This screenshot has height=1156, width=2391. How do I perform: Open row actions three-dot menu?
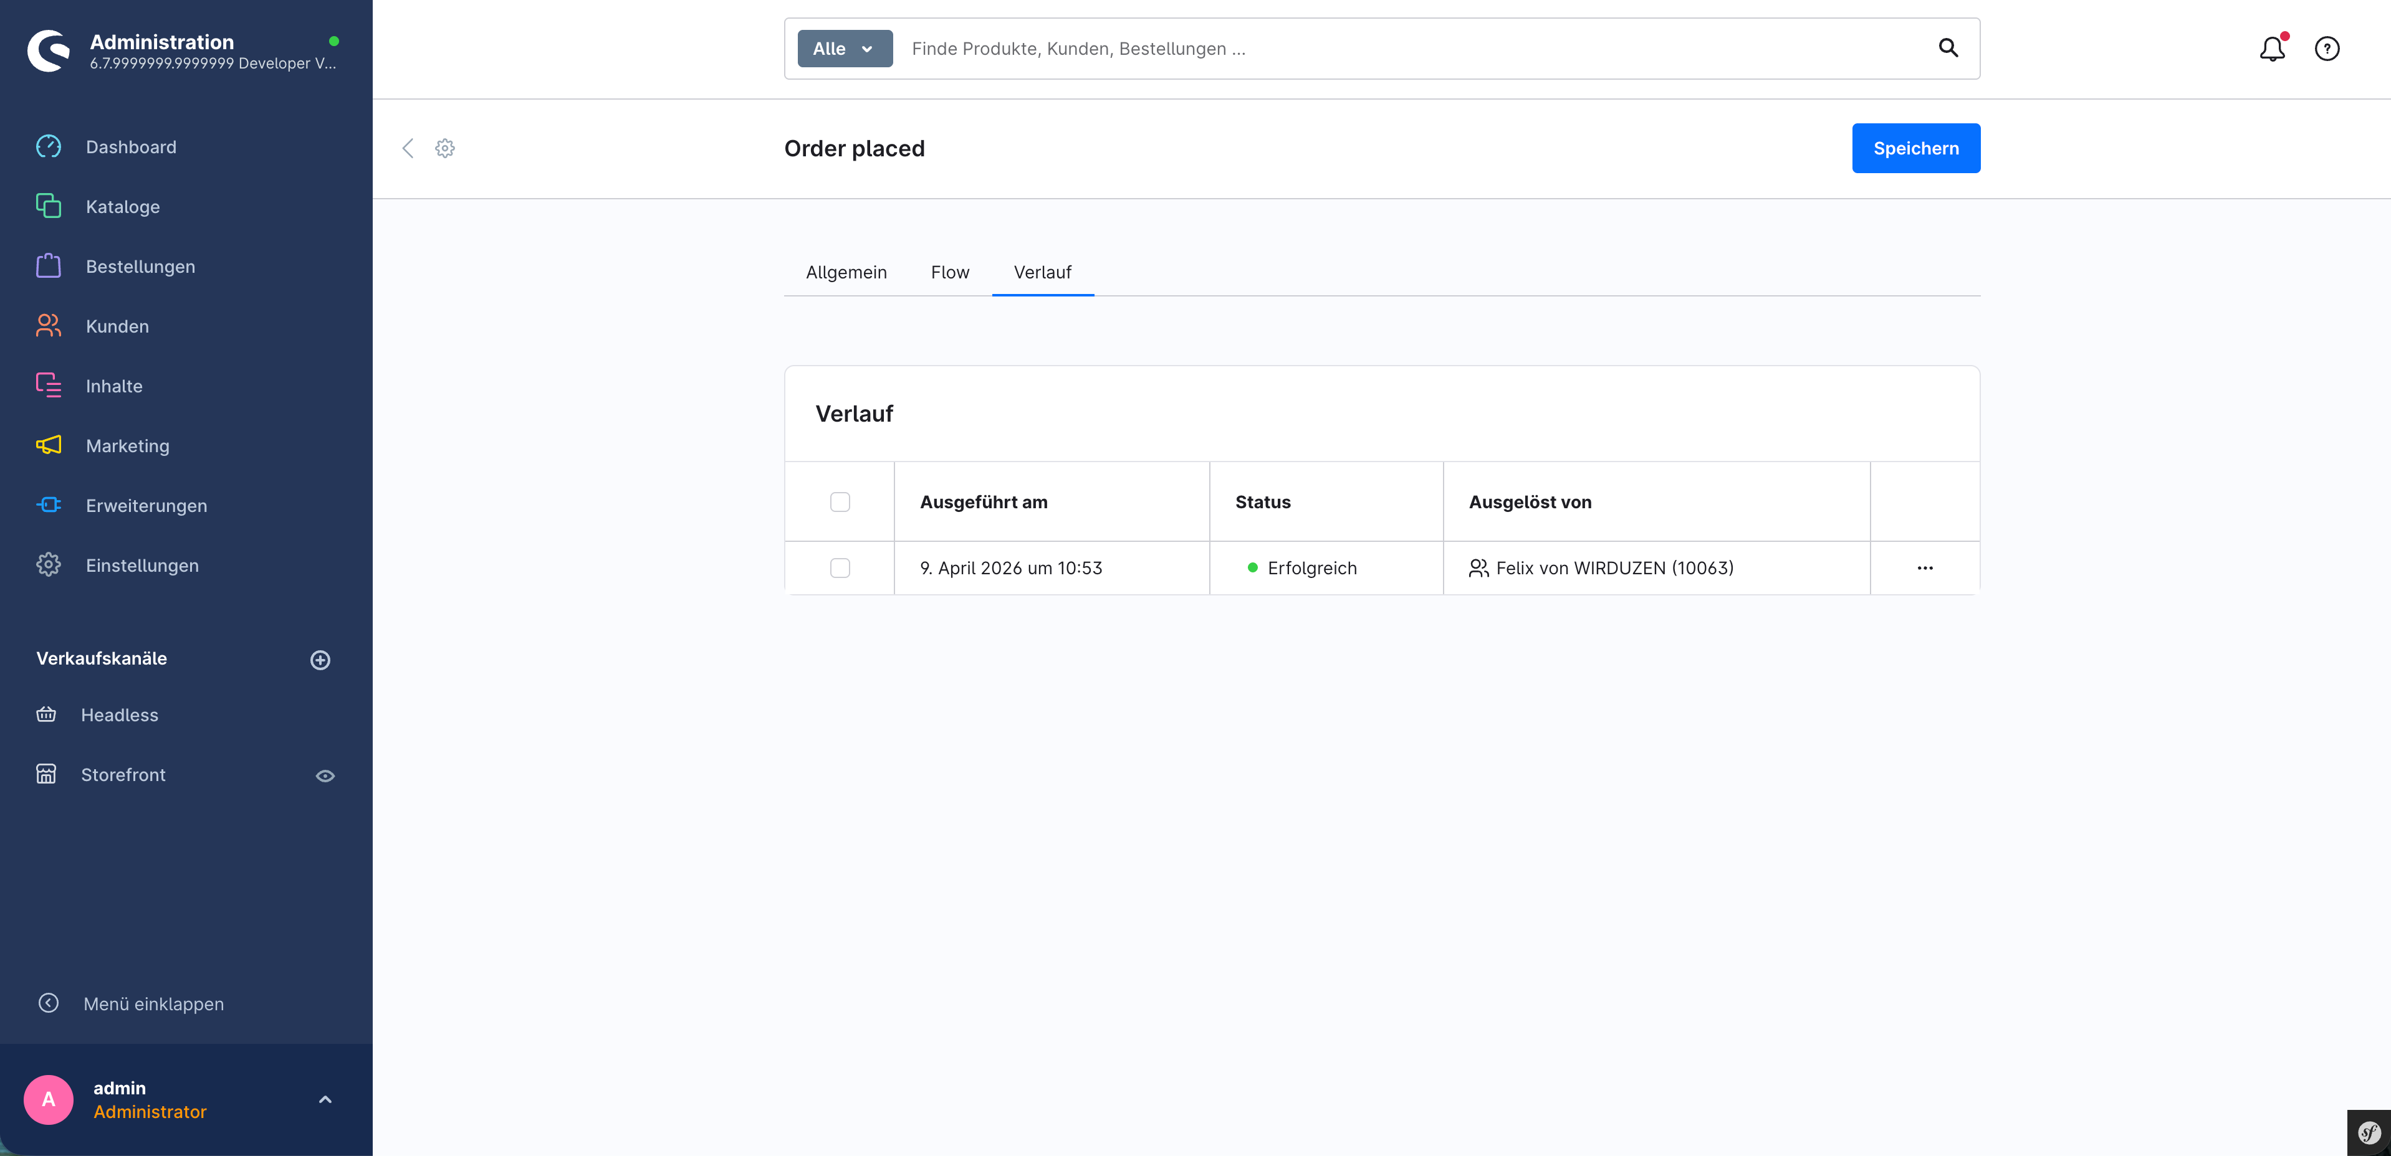[1925, 568]
